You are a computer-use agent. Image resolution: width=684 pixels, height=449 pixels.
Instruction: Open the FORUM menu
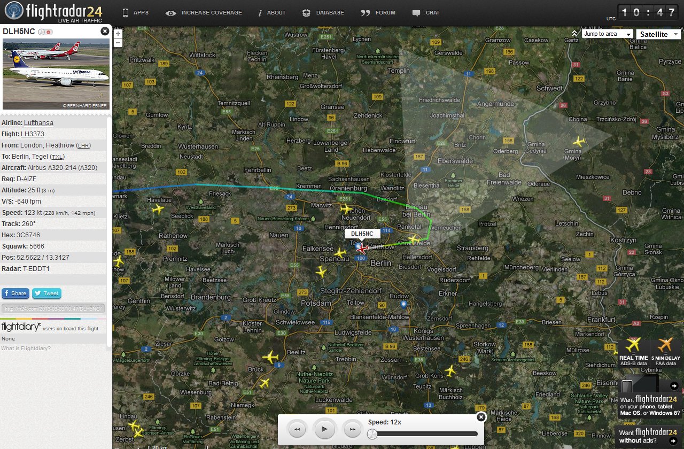coord(378,12)
